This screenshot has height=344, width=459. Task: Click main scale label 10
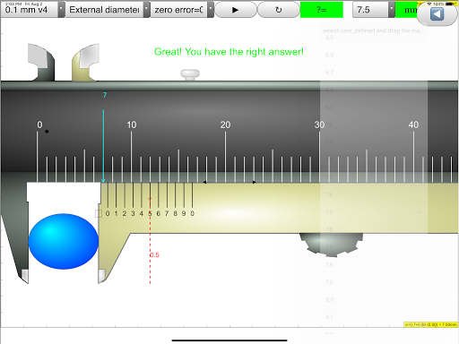(132, 125)
